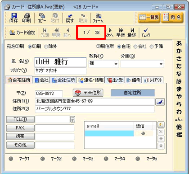Go to the next card with 次へ
The width and height of the screenshot is (189, 174).
pyautogui.click(x=110, y=33)
